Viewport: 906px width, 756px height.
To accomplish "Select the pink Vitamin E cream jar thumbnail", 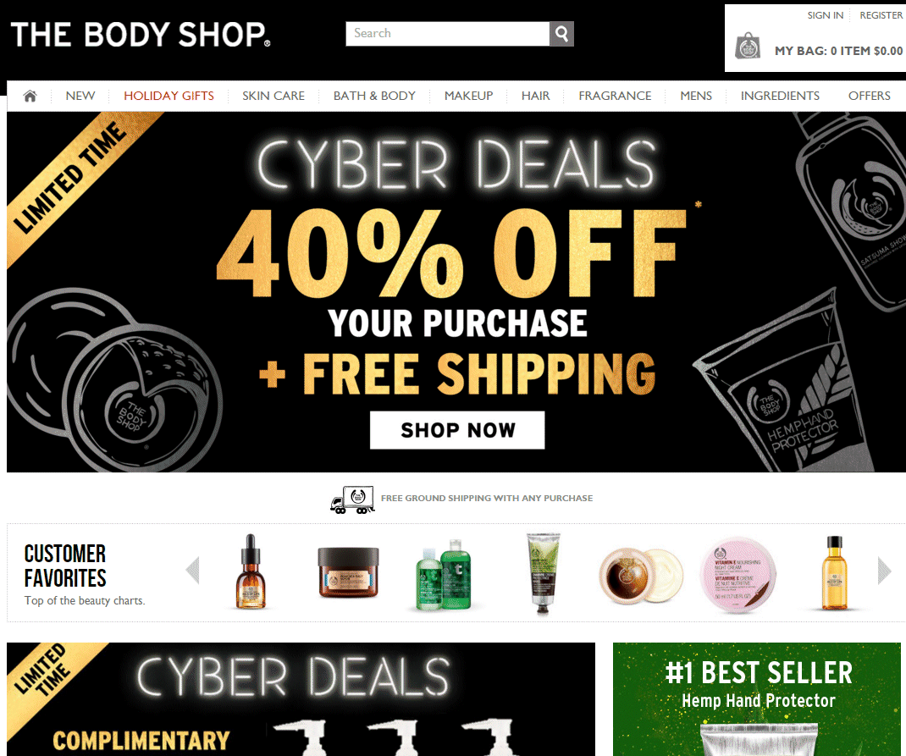I will [738, 574].
